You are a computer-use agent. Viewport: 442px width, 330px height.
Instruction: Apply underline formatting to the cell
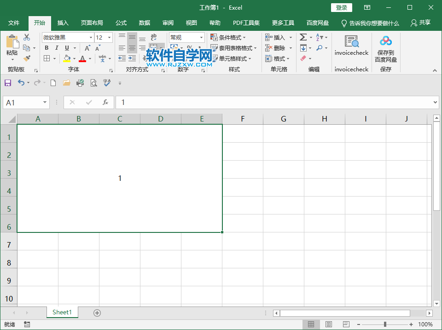66,47
